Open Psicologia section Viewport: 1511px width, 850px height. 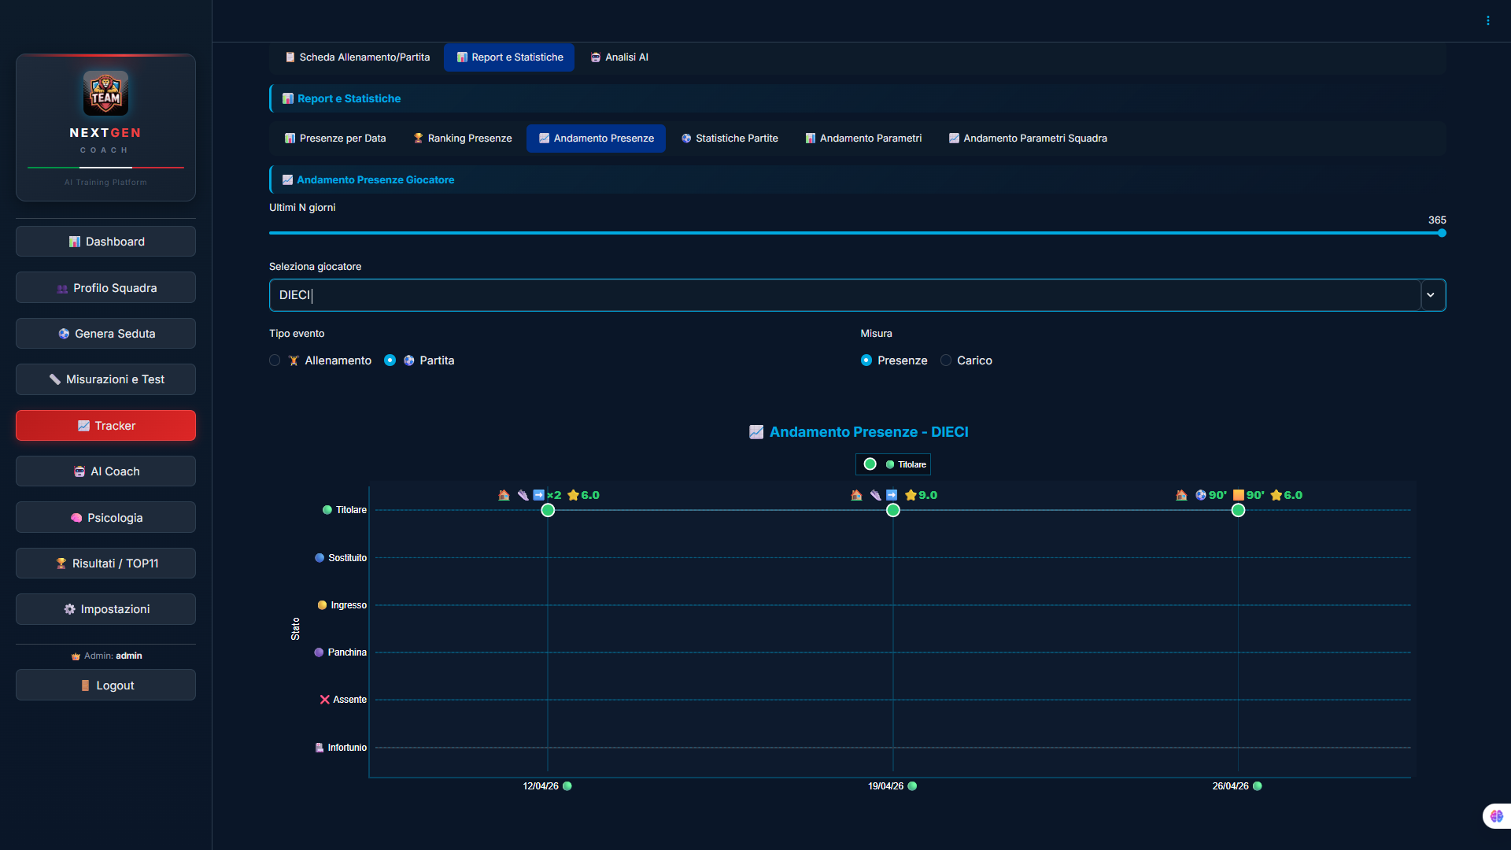point(105,518)
